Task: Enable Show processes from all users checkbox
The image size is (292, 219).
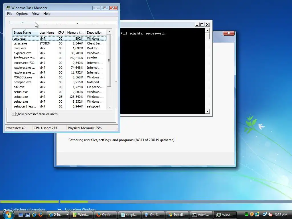Action: (x=14, y=114)
